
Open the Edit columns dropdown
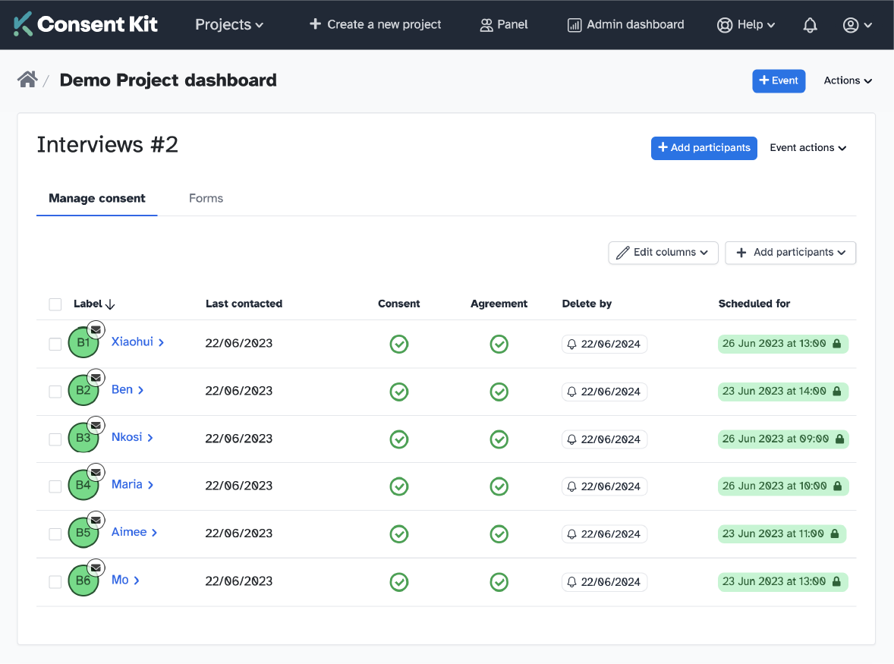tap(663, 252)
